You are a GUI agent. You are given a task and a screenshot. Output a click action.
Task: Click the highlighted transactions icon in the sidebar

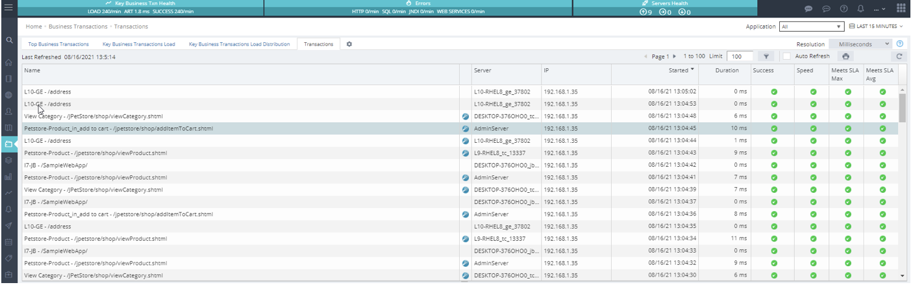(x=9, y=143)
